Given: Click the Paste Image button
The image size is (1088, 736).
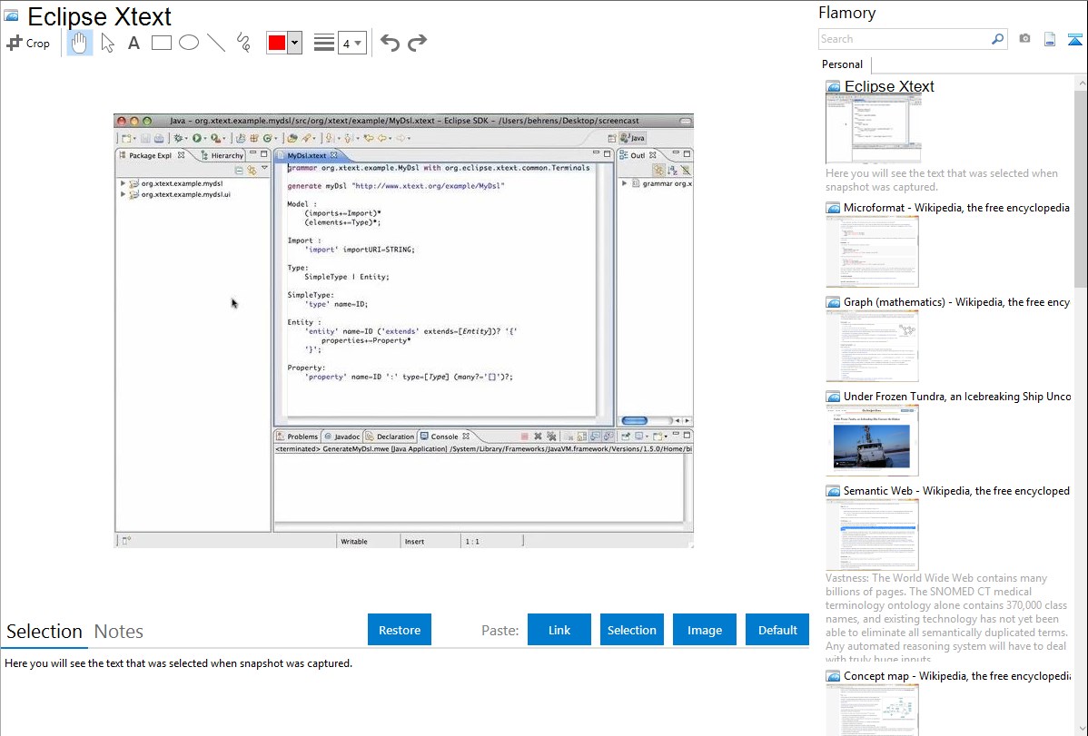Looking at the screenshot, I should coord(704,630).
